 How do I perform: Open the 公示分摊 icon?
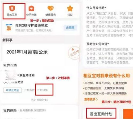coord(31,8)
